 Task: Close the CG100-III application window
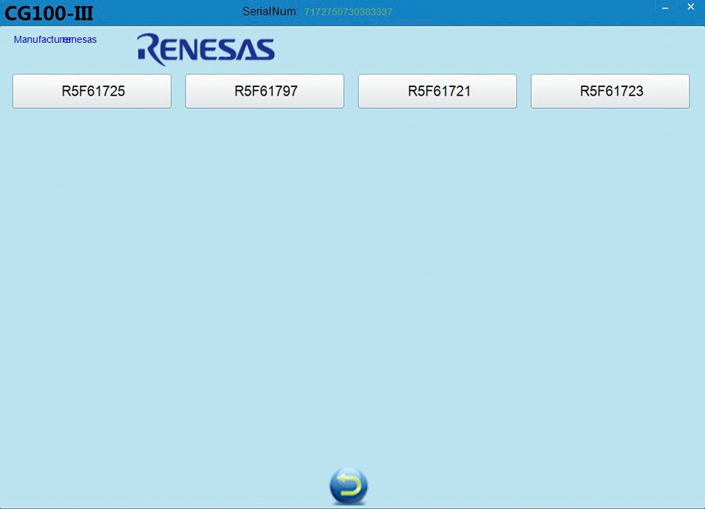690,7
